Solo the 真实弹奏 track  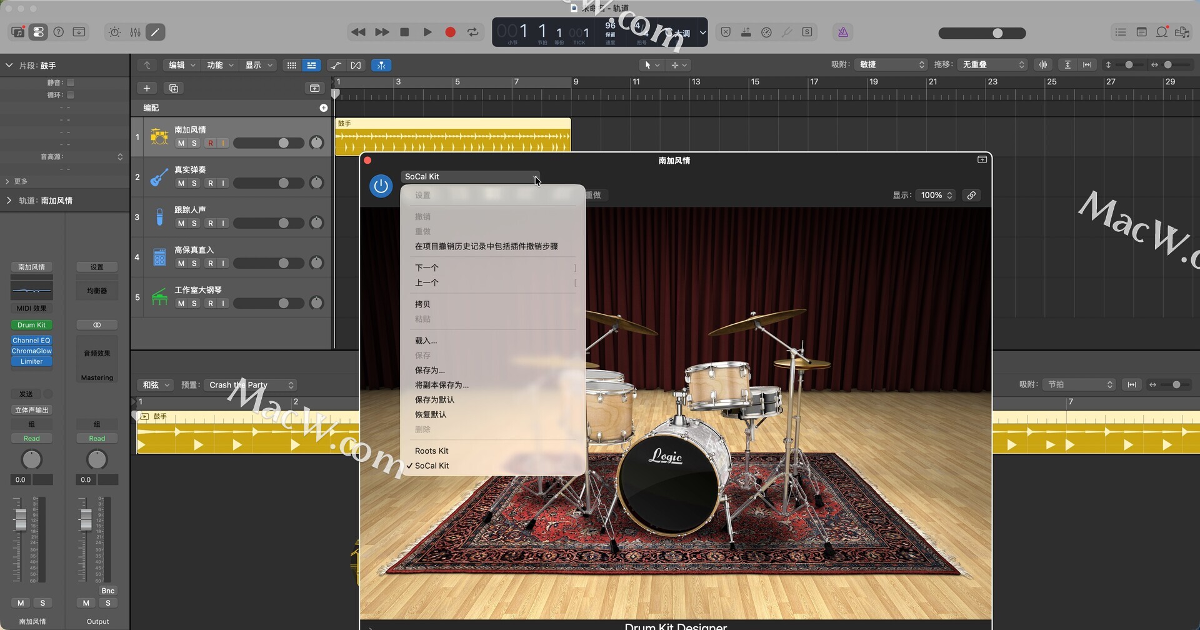[x=194, y=184]
